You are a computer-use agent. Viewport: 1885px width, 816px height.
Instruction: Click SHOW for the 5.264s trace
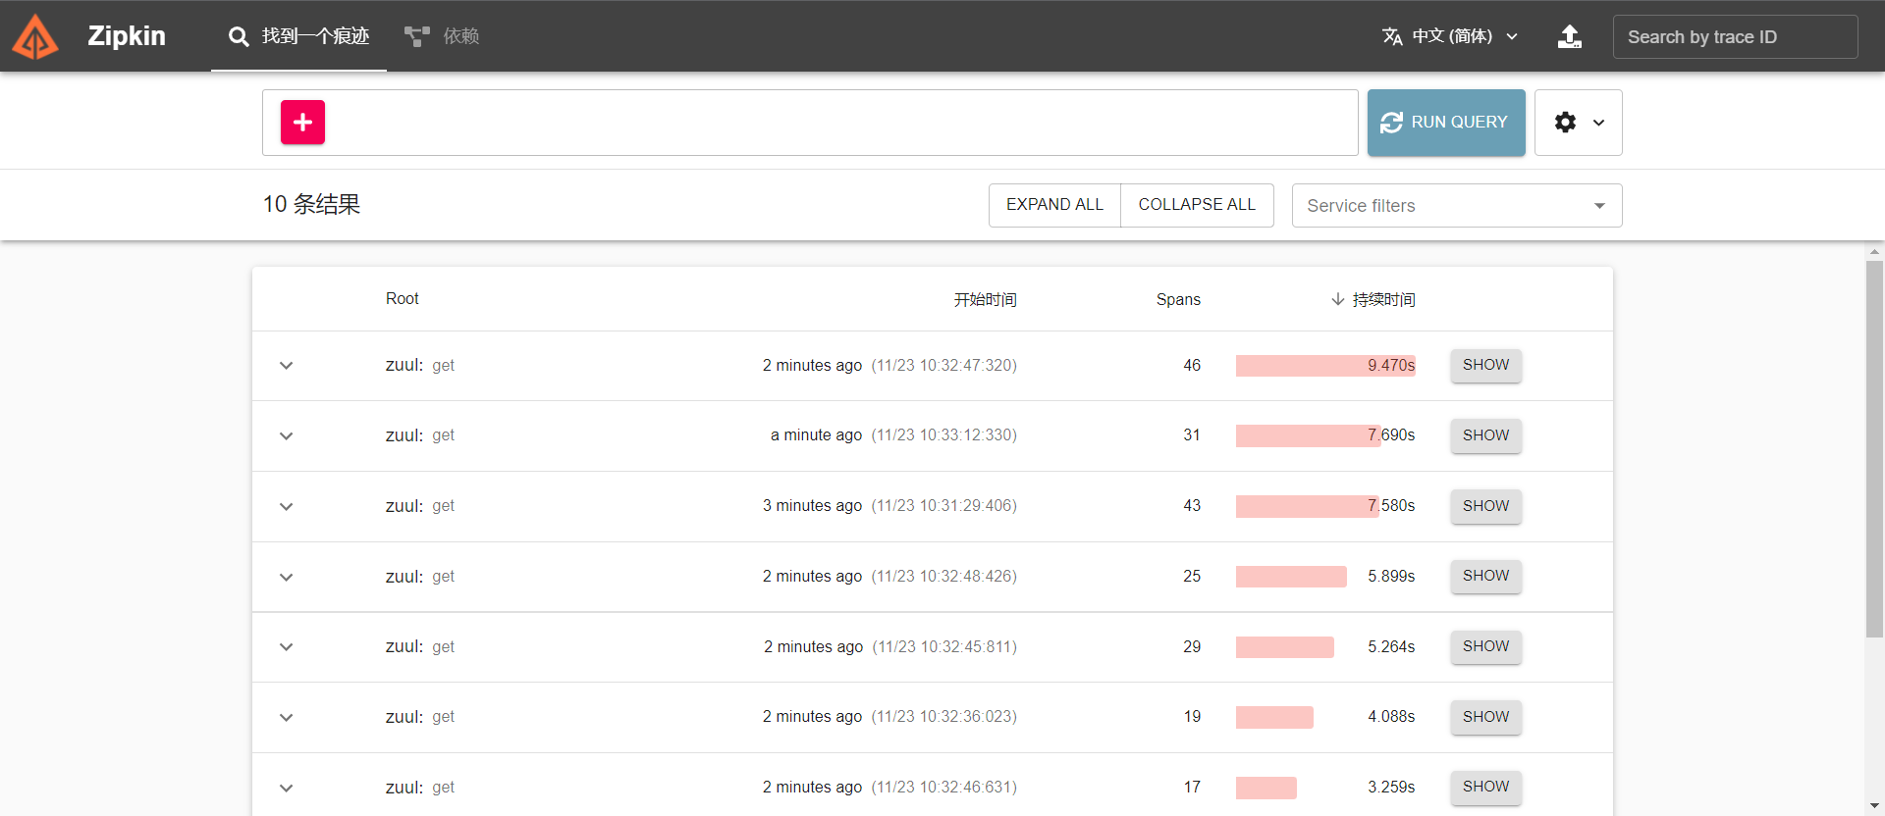point(1485,646)
